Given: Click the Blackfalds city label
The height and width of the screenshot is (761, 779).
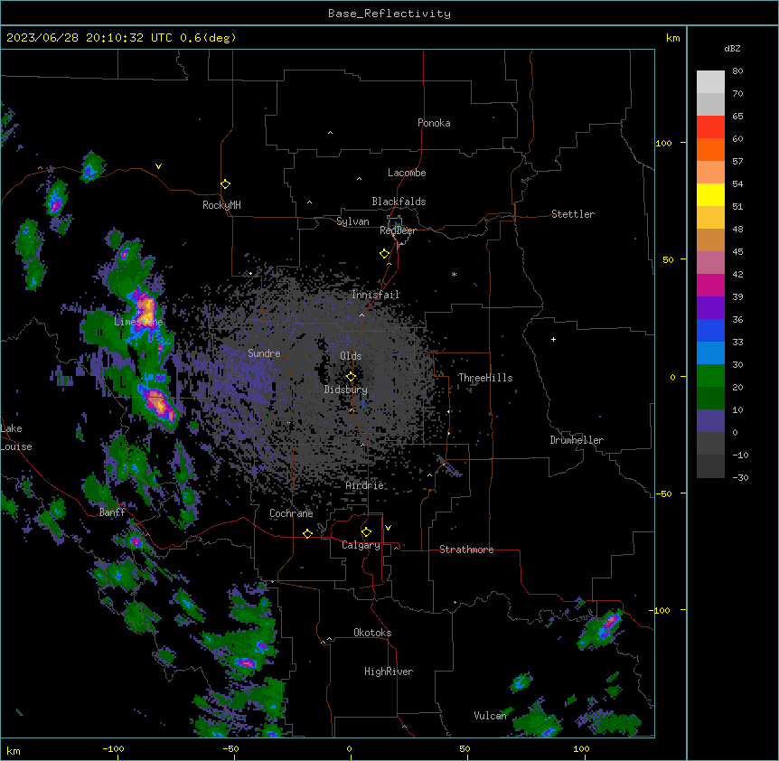Looking at the screenshot, I should [x=399, y=202].
